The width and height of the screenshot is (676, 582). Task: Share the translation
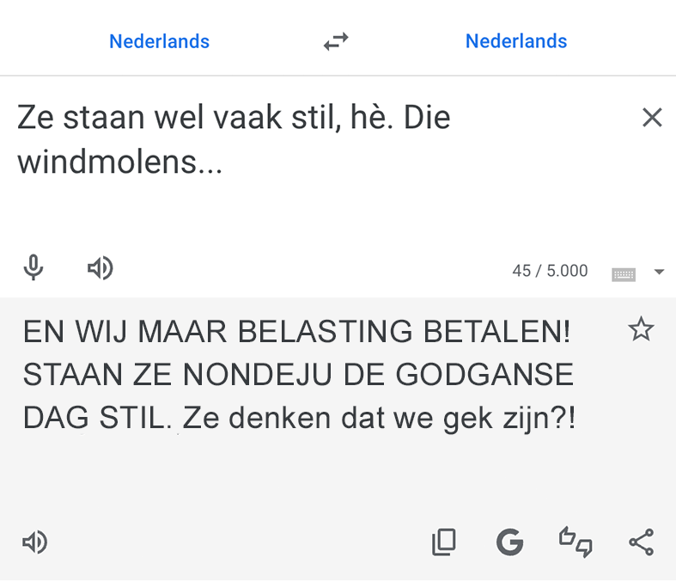coord(641,542)
